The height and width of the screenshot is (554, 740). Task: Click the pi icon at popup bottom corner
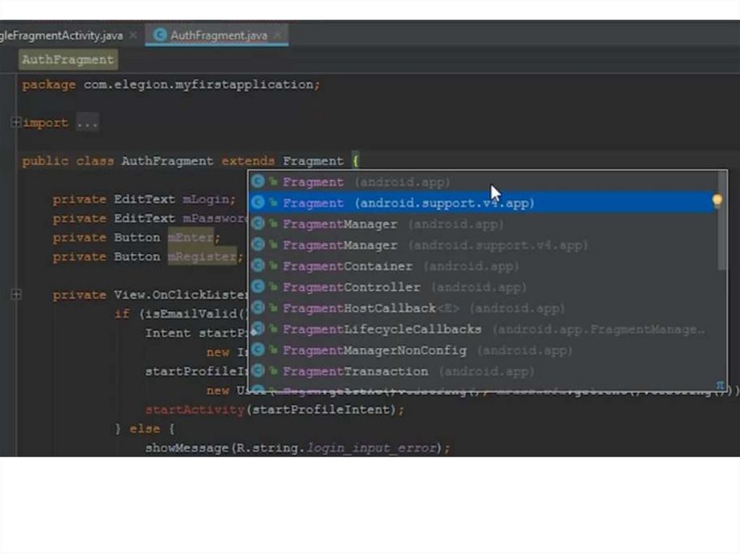pos(720,386)
